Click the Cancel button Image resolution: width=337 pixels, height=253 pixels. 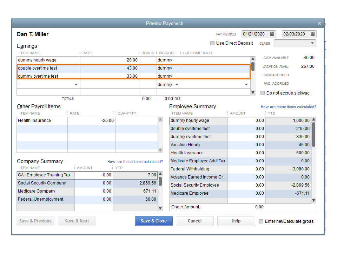195,221
